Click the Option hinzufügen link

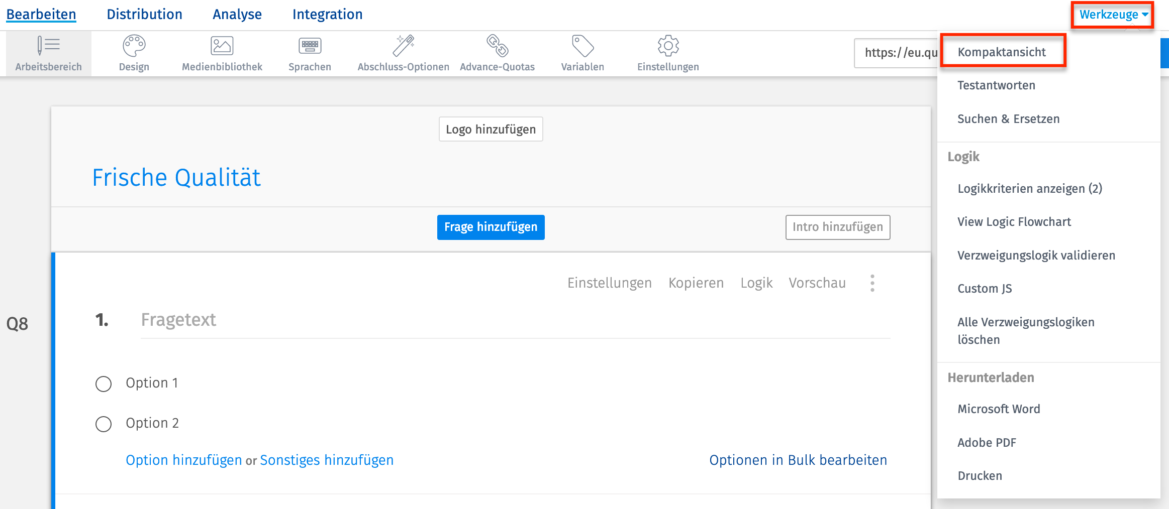click(183, 460)
